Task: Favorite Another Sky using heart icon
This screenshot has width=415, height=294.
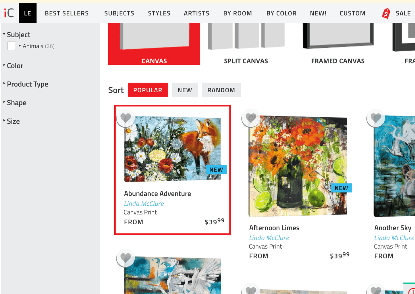Action: [376, 118]
